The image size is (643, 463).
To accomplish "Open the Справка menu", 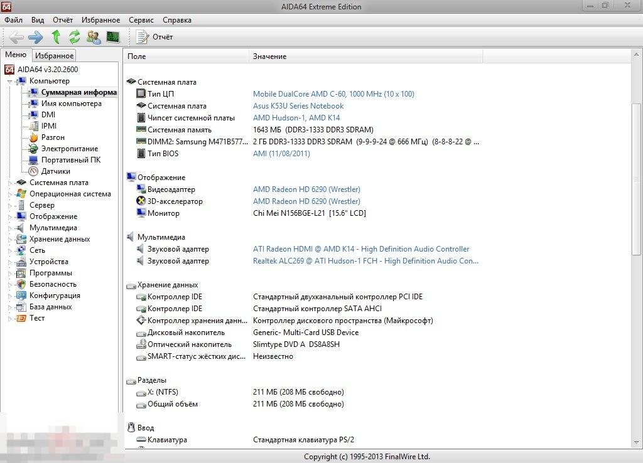I will [x=176, y=20].
